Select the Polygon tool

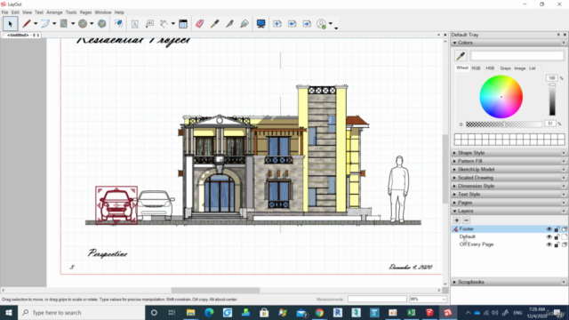(102, 24)
